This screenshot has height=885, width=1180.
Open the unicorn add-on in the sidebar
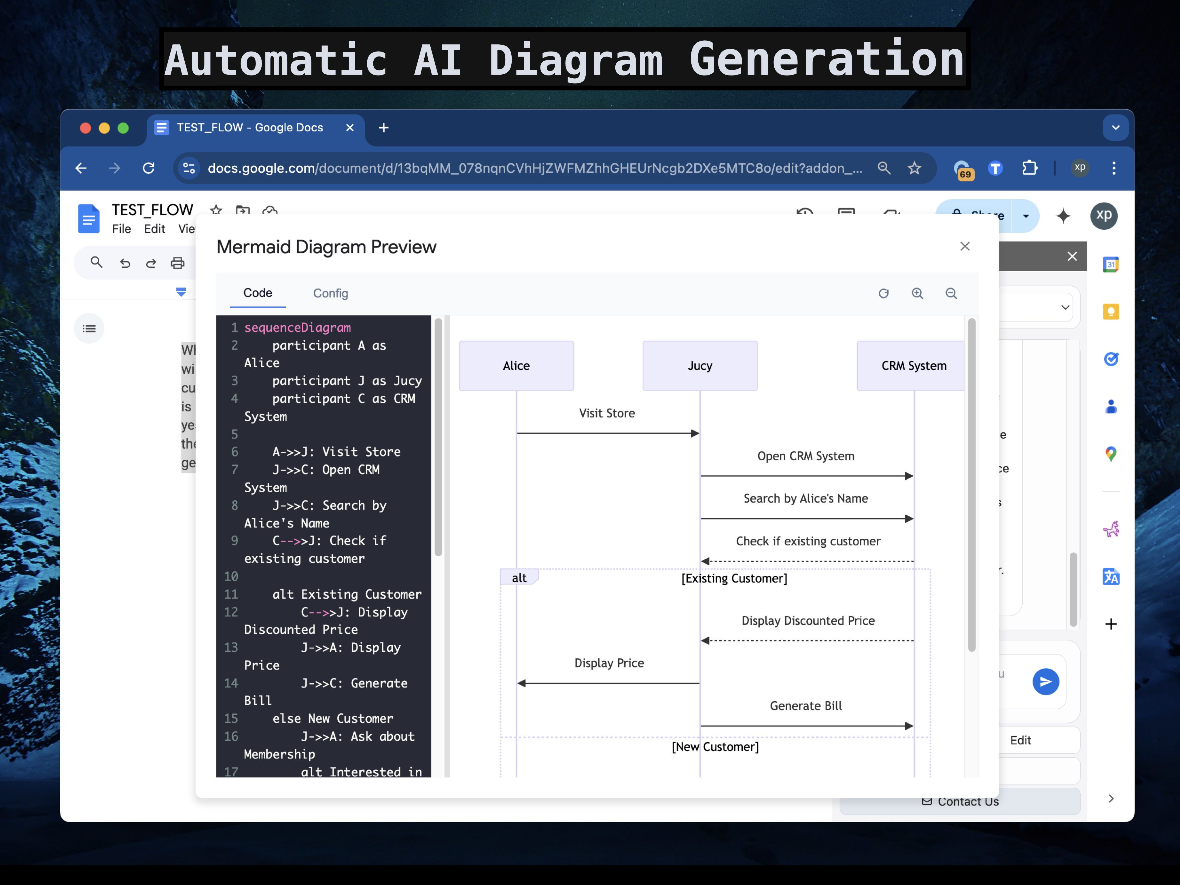pos(1111,529)
